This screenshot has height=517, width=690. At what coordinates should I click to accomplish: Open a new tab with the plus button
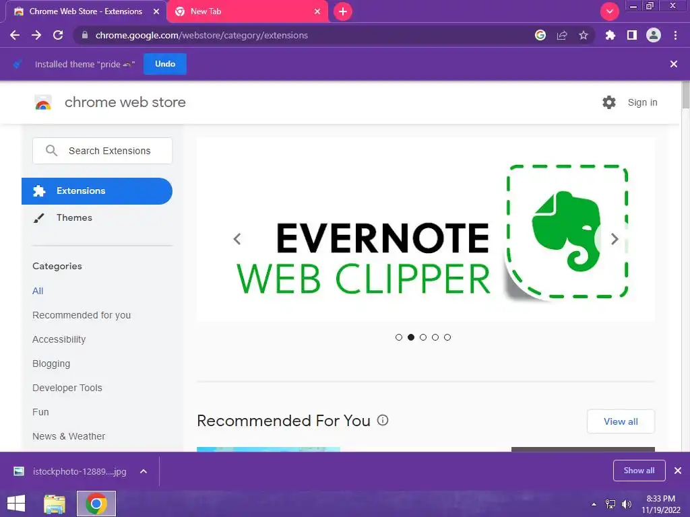point(343,11)
